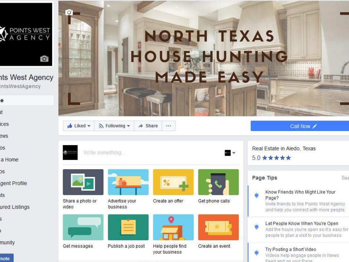Click the cover photo camera icon
This screenshot has width=349, height=262.
tap(69, 12)
